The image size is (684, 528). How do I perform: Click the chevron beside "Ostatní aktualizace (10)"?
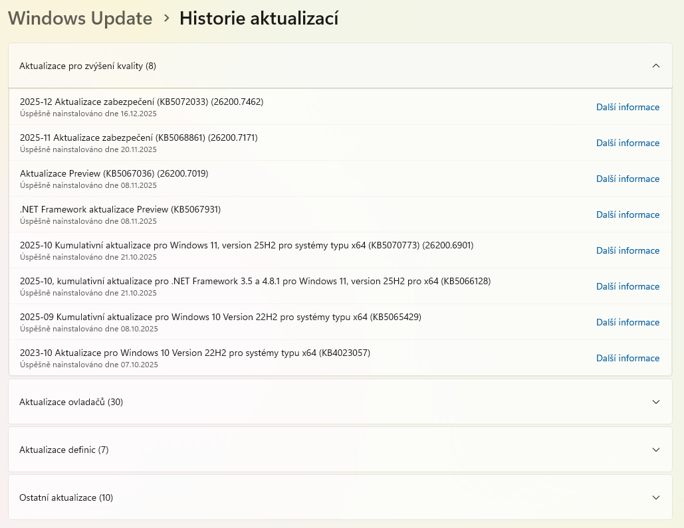(x=656, y=497)
